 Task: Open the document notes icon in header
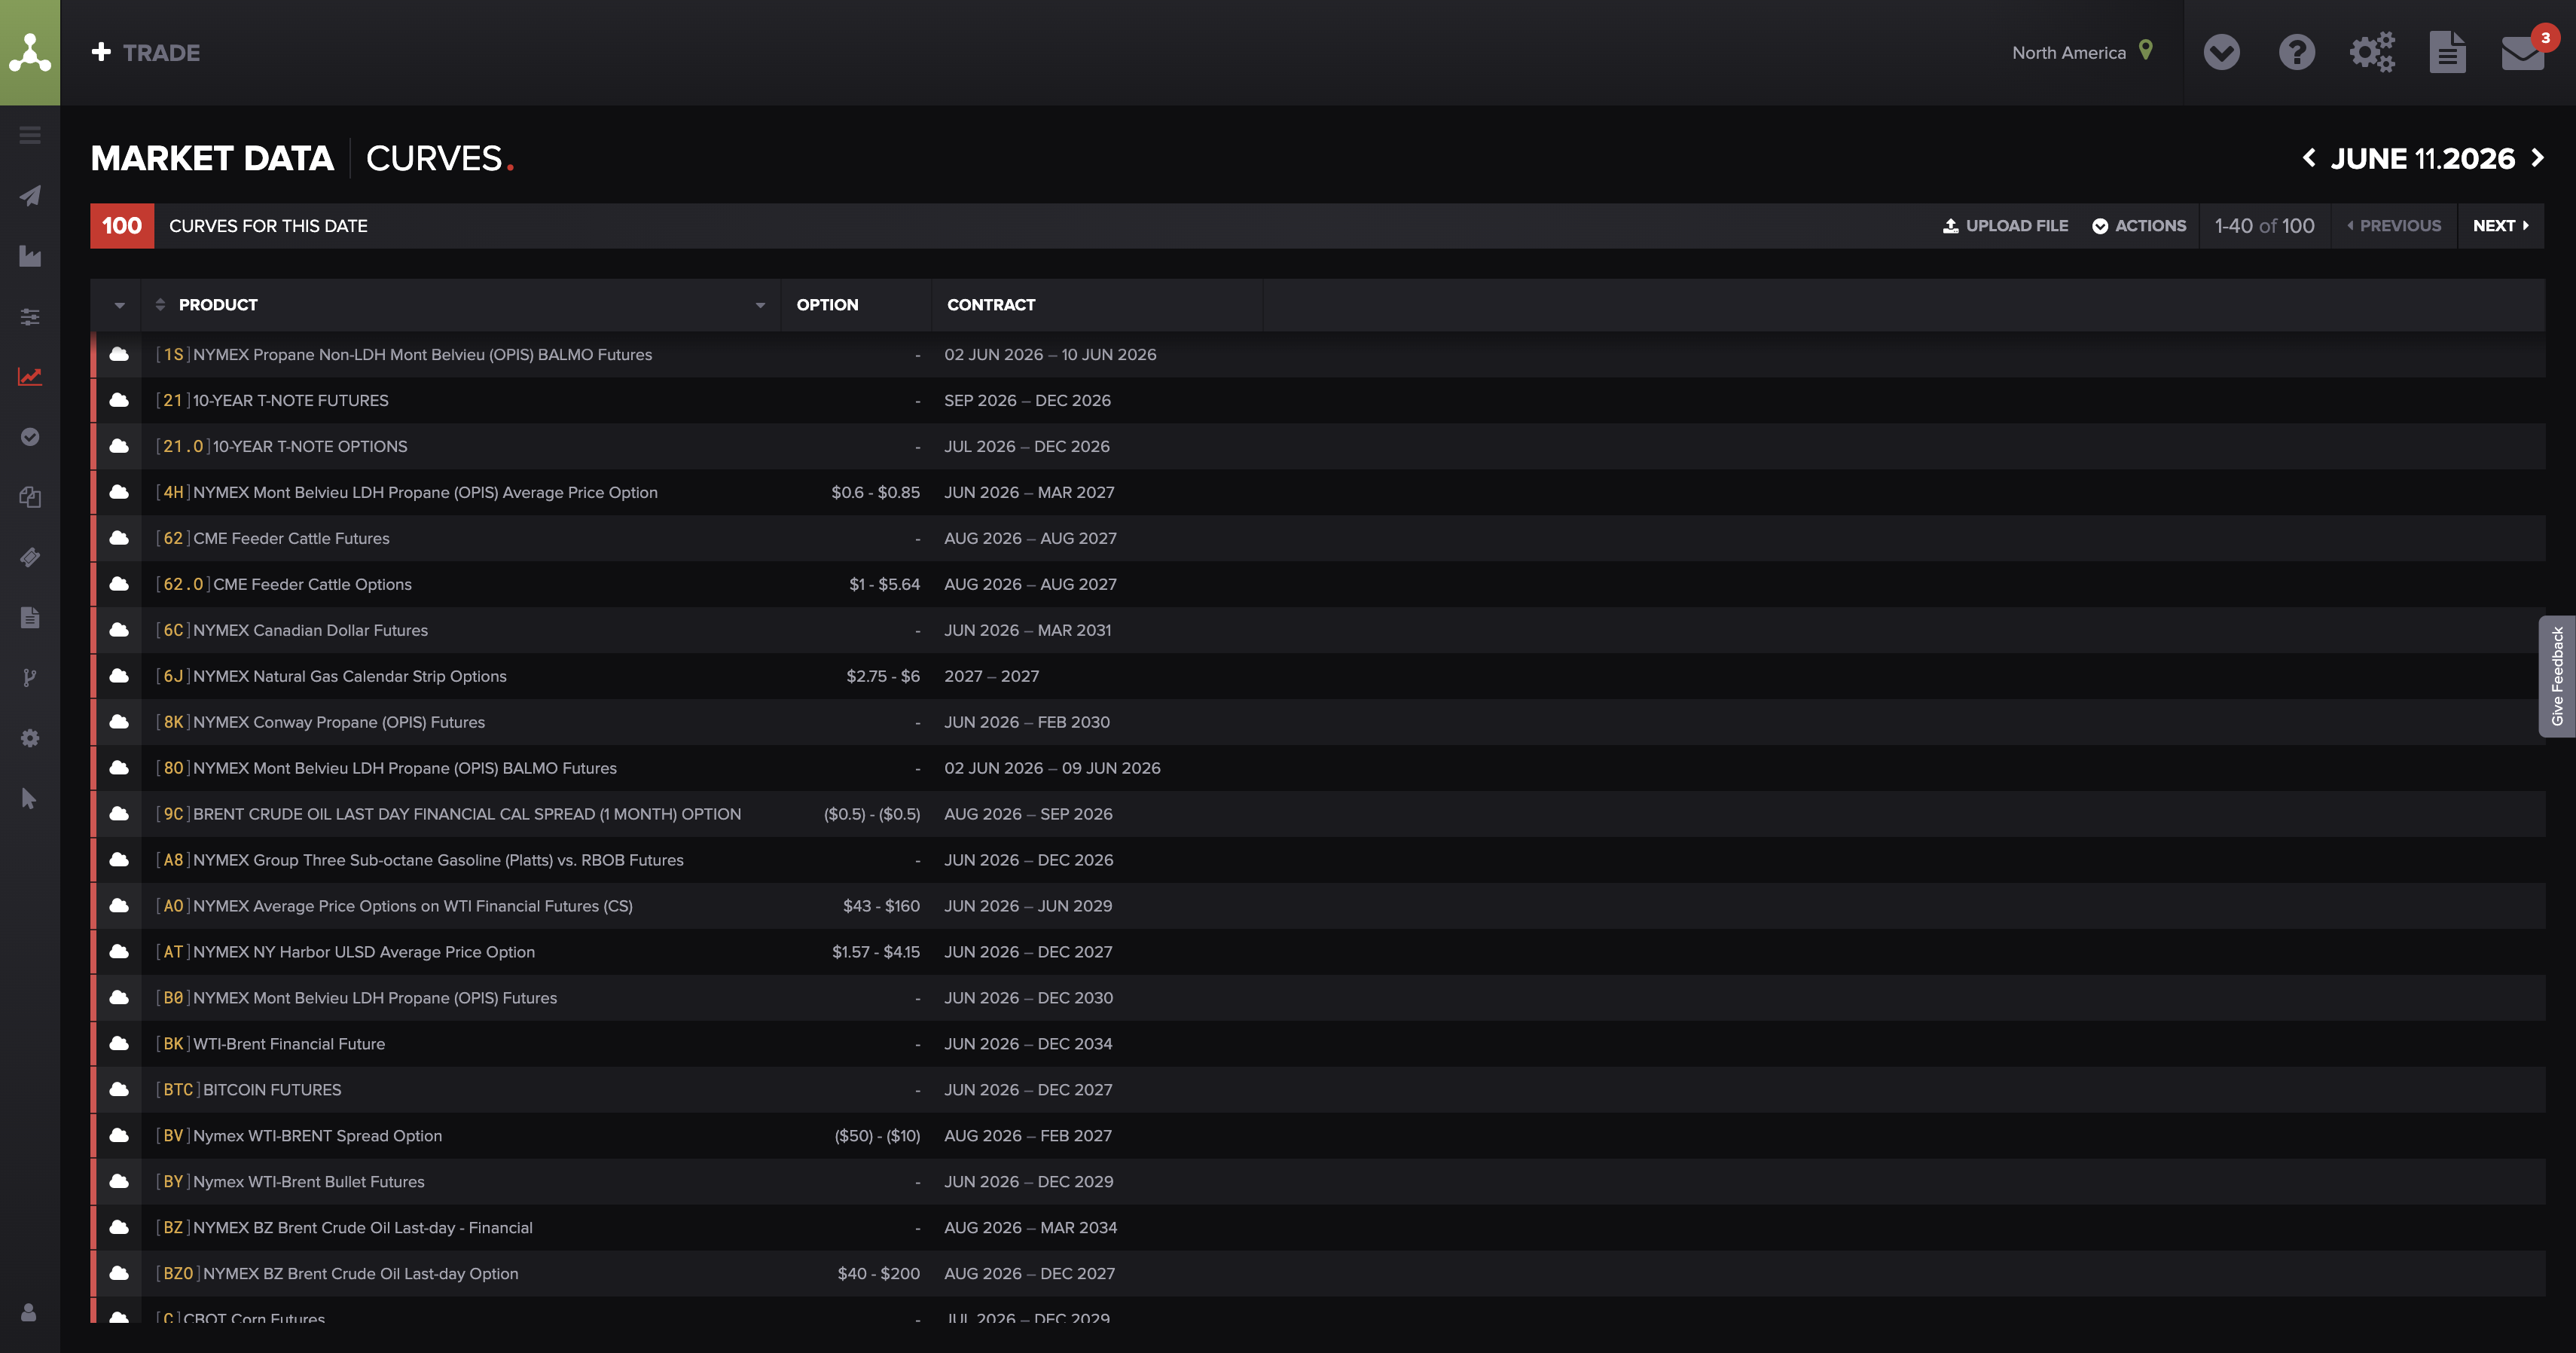click(x=2447, y=52)
